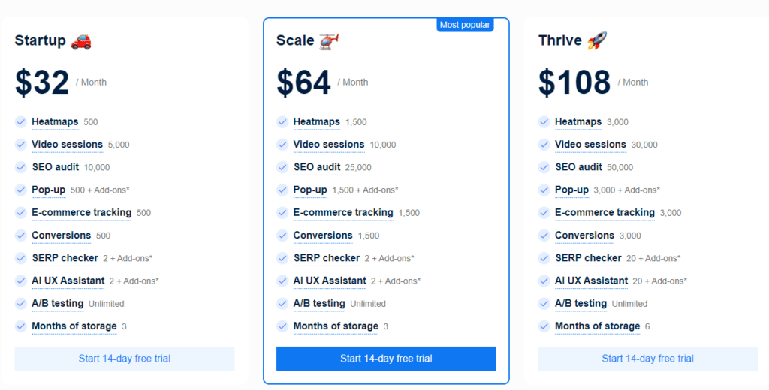Screen dimensions: 769x390
Task: Click the checkmark icon beside Startup Heatmaps
Action: tap(20, 122)
